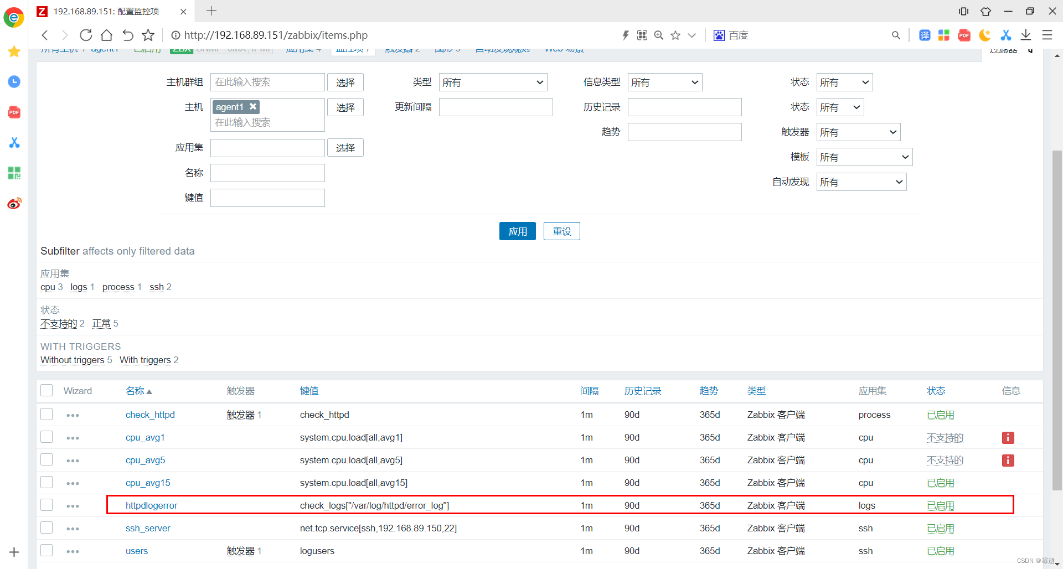Viewport: 1063px width, 569px height.
Task: Go to browser home page icon
Action: (x=107, y=35)
